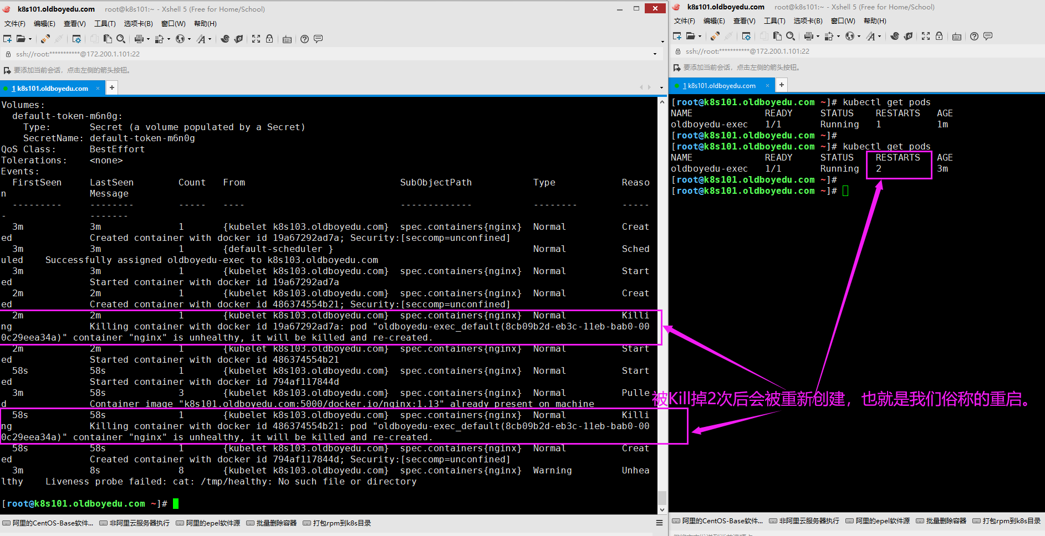Click the Find magnifier icon in left toolbar
This screenshot has height=536, width=1045.
point(120,39)
